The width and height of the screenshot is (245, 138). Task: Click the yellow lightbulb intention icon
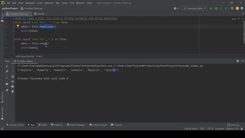pos(18,26)
